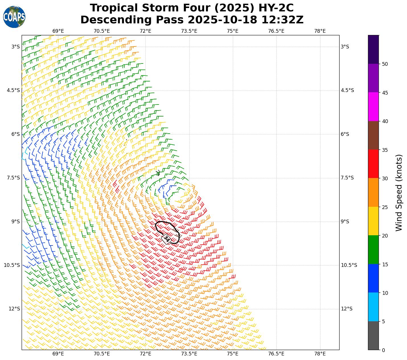Pick the green 15–20 knot colorbar segment
The width and height of the screenshot is (407, 360).
(373, 249)
